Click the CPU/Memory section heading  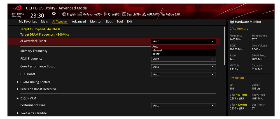point(239,29)
